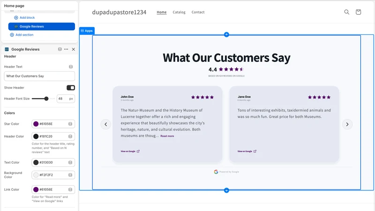
Task: Show previous review with left arrow
Action: [x=106, y=124]
